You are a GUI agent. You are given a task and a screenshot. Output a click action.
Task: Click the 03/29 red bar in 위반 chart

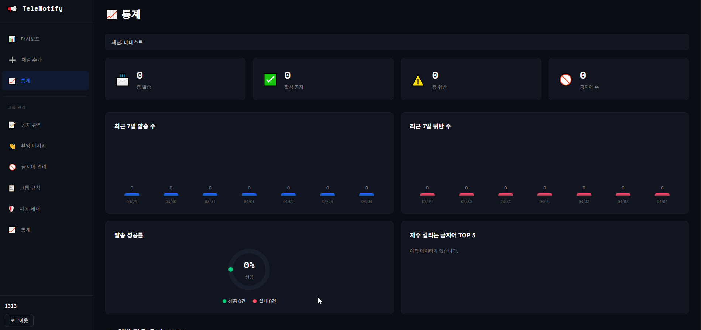coord(427,195)
